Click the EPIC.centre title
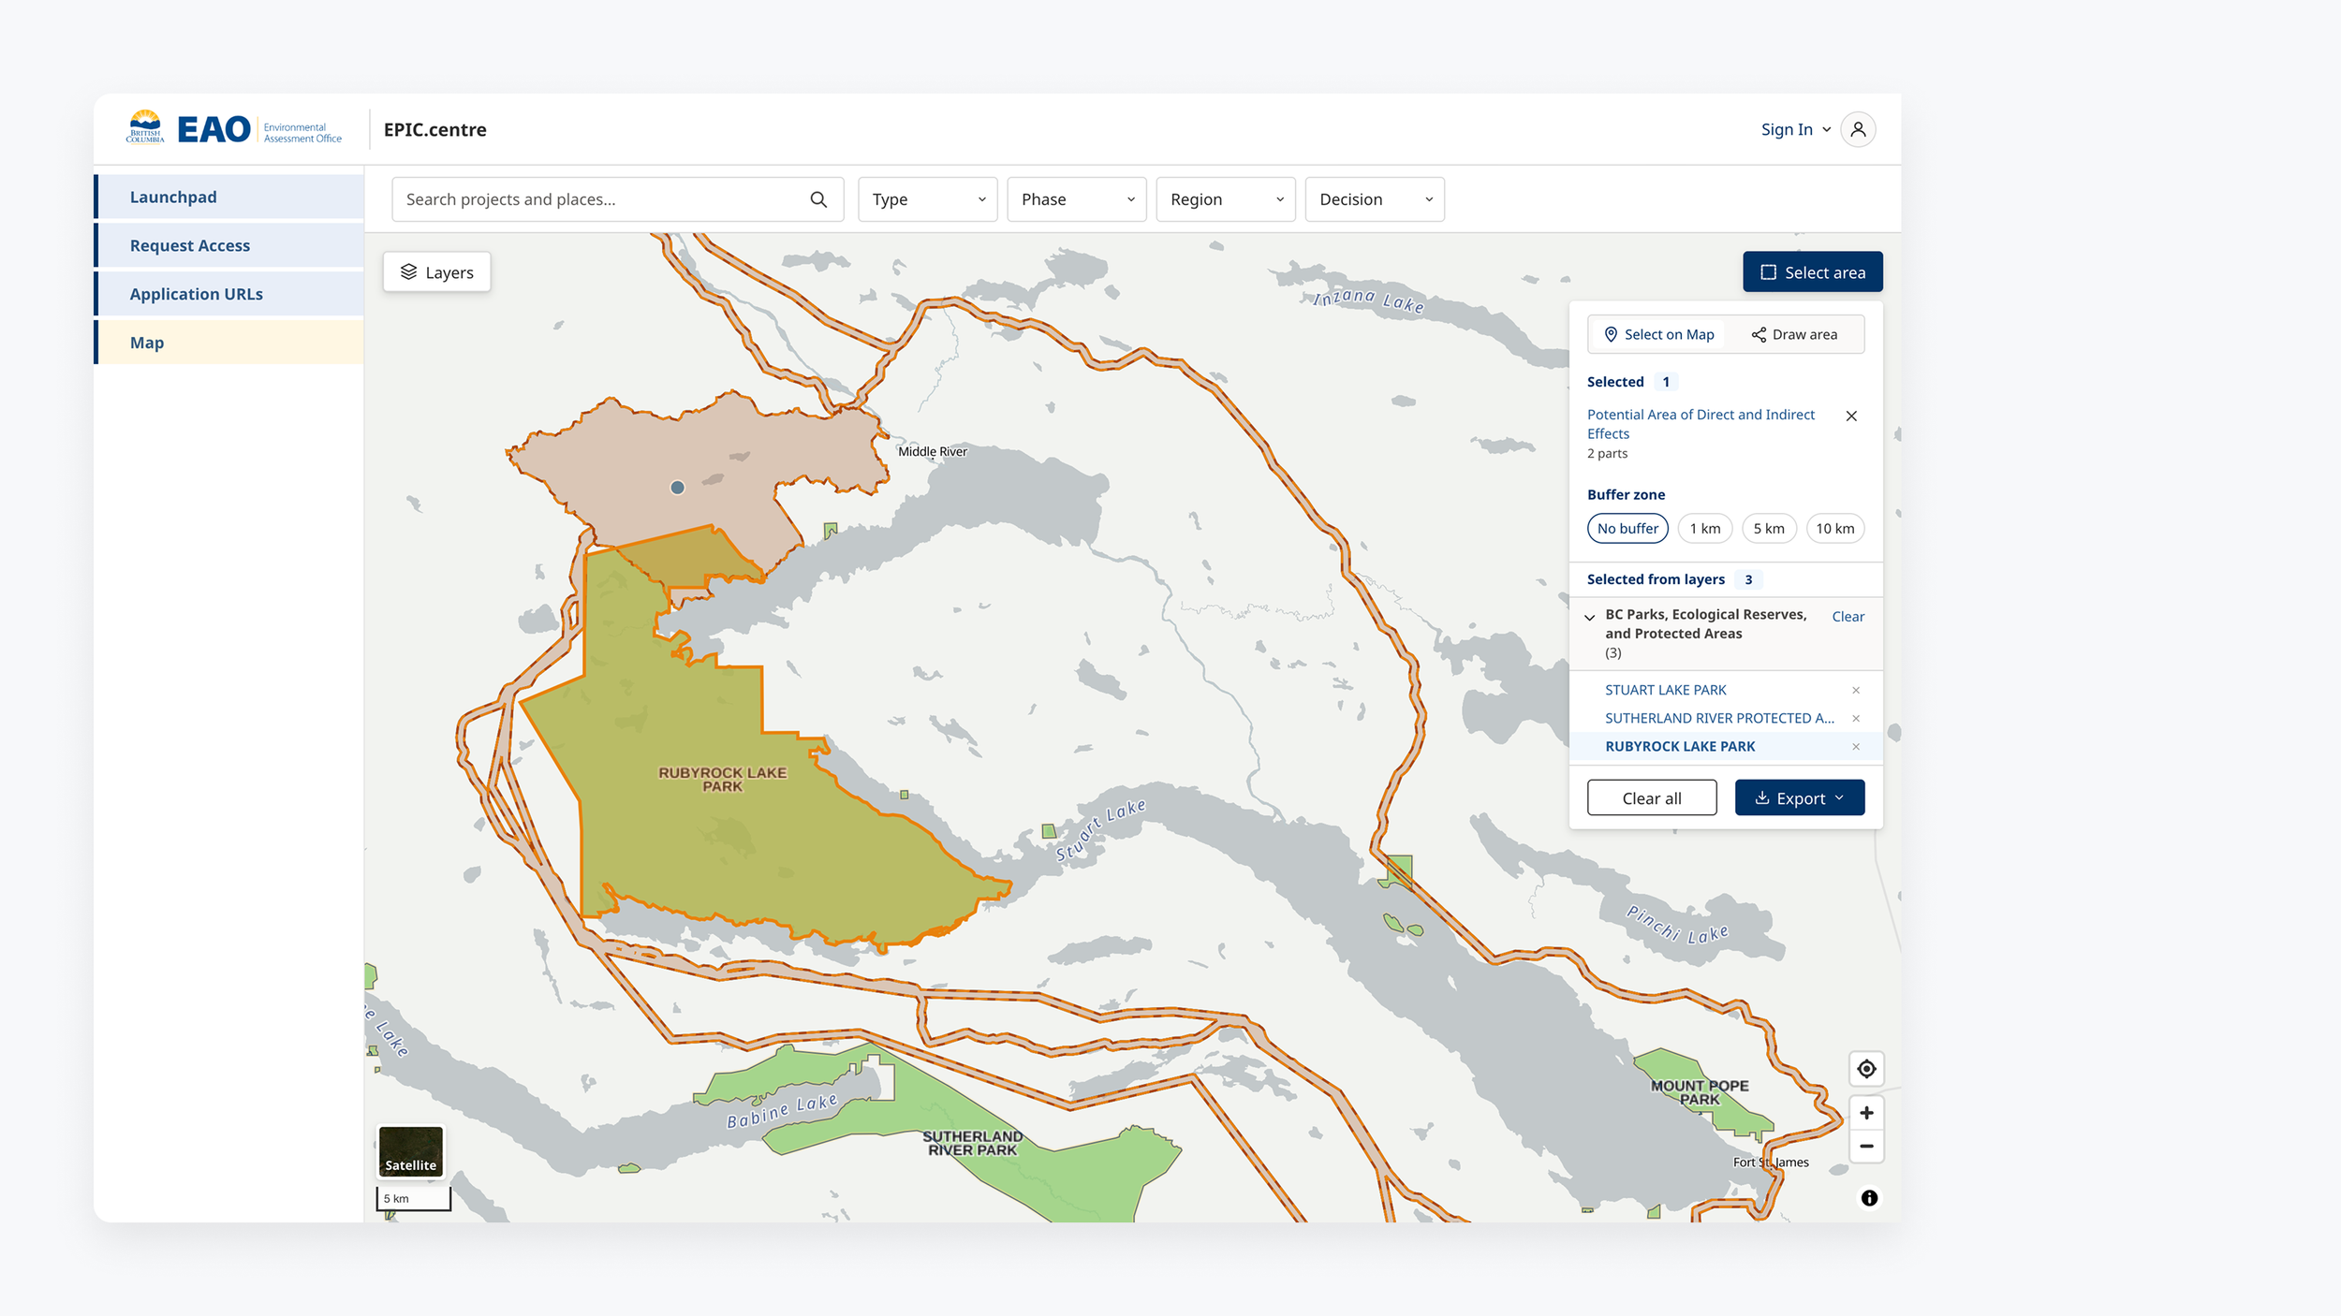Screen dimensions: 2341x1316 pos(435,129)
